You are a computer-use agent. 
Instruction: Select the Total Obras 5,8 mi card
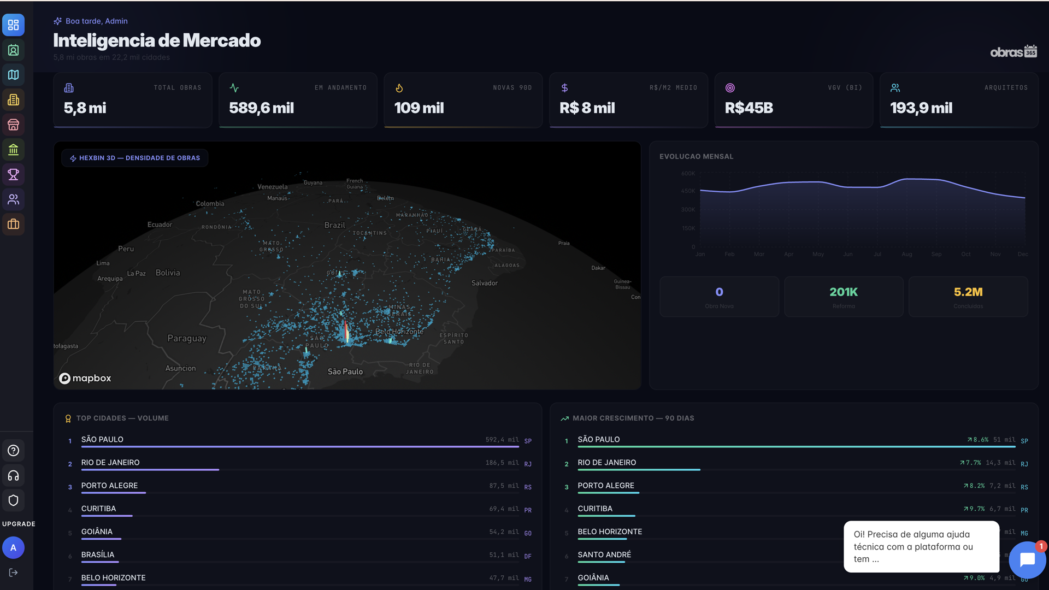pyautogui.click(x=133, y=100)
